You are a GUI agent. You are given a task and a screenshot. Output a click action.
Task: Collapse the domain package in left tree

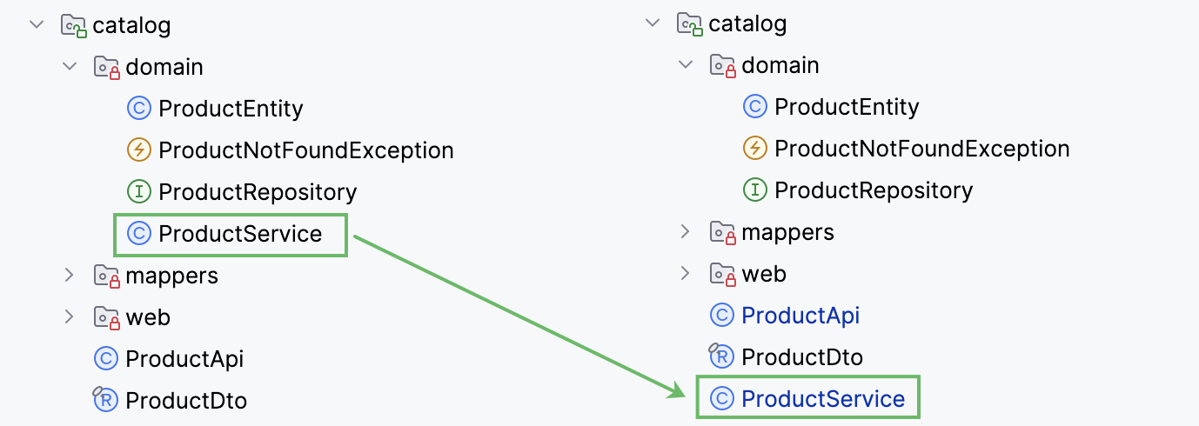70,66
